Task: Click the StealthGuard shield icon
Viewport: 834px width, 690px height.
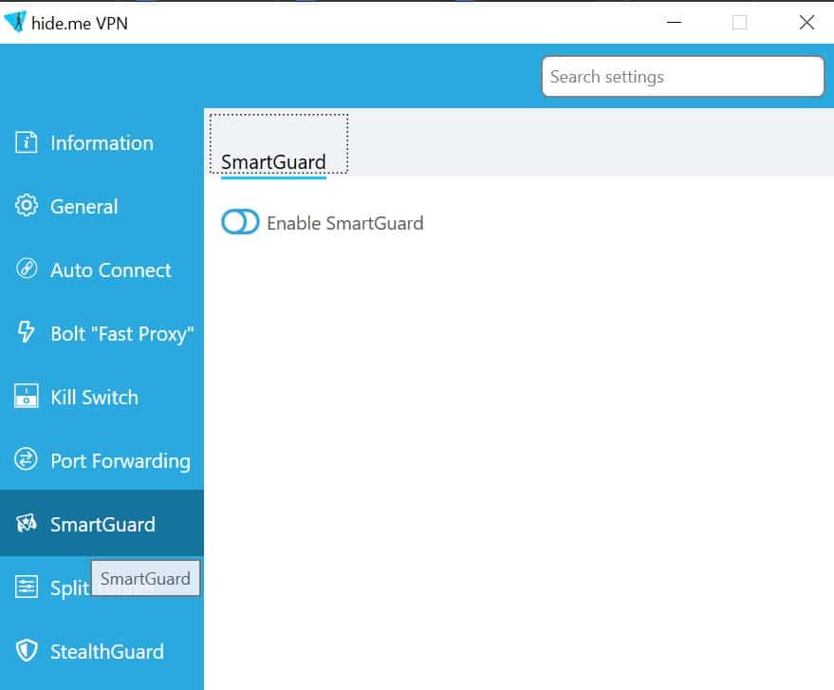Action: (x=26, y=651)
